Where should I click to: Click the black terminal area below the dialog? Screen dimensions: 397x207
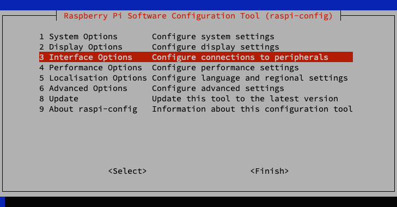point(201,202)
